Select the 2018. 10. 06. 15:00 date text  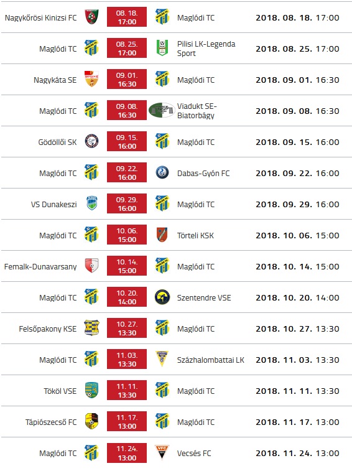pyautogui.click(x=297, y=235)
